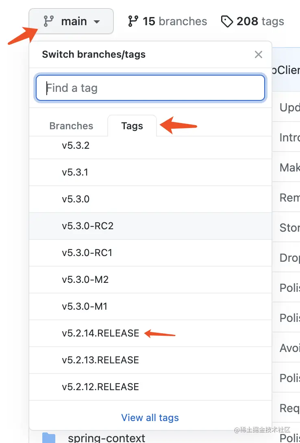
Task: Open the main branch dropdown button
Action: tap(71, 21)
